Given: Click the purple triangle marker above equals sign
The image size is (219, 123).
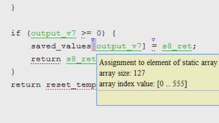Looking at the screenshot, I should click(x=153, y=40).
